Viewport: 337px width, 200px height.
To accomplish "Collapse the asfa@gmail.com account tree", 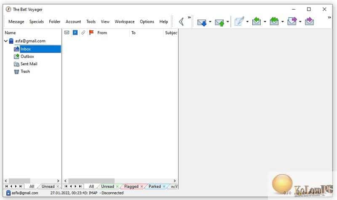I will point(6,41).
